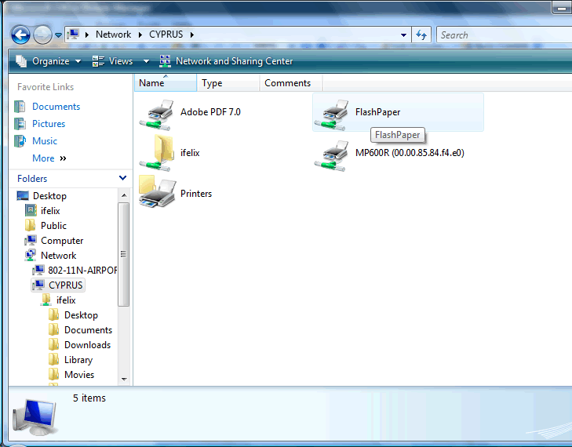The height and width of the screenshot is (447, 572).
Task: Open Documents in Favorite Links
Action: (x=56, y=107)
